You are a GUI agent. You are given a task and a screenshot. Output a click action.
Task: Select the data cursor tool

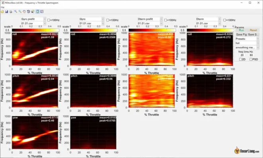point(33,12)
